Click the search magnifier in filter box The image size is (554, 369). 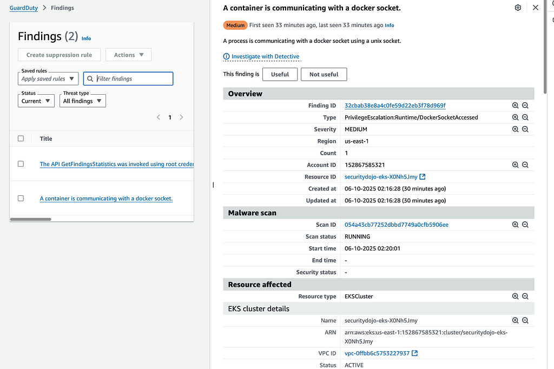pos(90,78)
